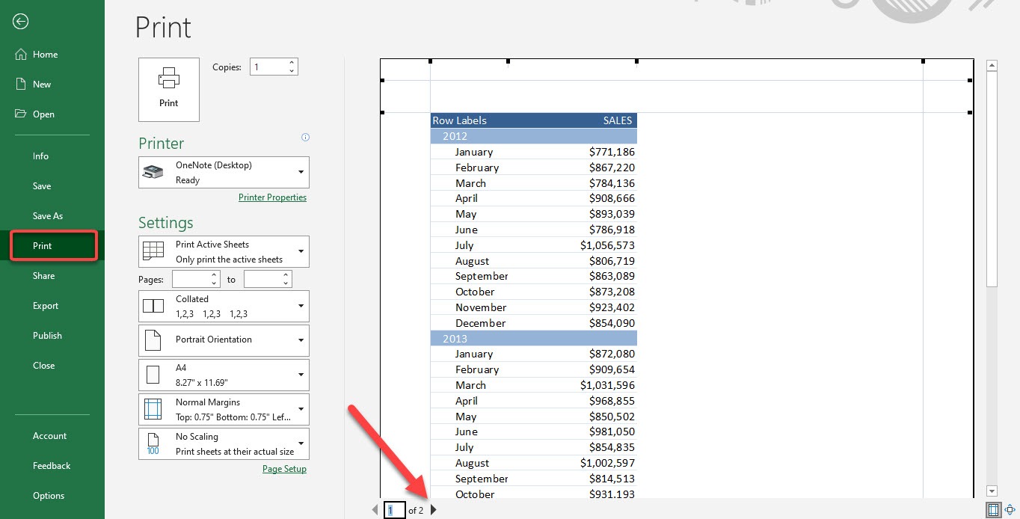Image resolution: width=1020 pixels, height=519 pixels.
Task: Click the Zoom to Page icon
Action: coord(1010,510)
